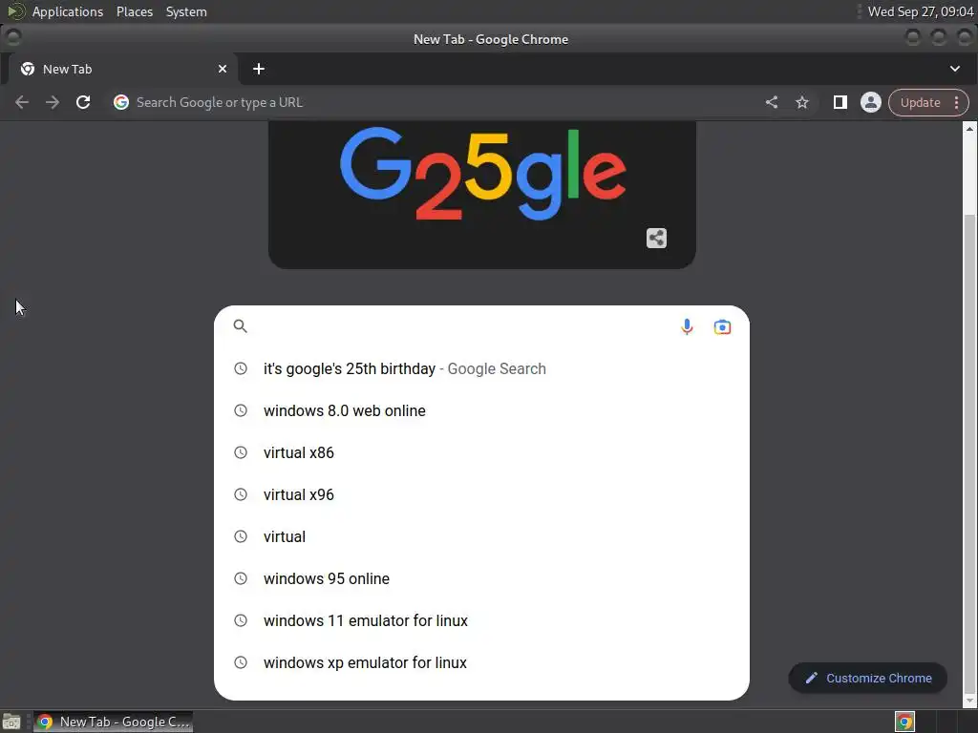The height and width of the screenshot is (733, 978).
Task: Close the New Tab tab
Action: click(x=222, y=69)
